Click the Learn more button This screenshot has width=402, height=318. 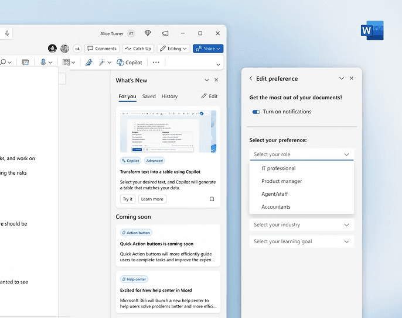[x=152, y=199]
